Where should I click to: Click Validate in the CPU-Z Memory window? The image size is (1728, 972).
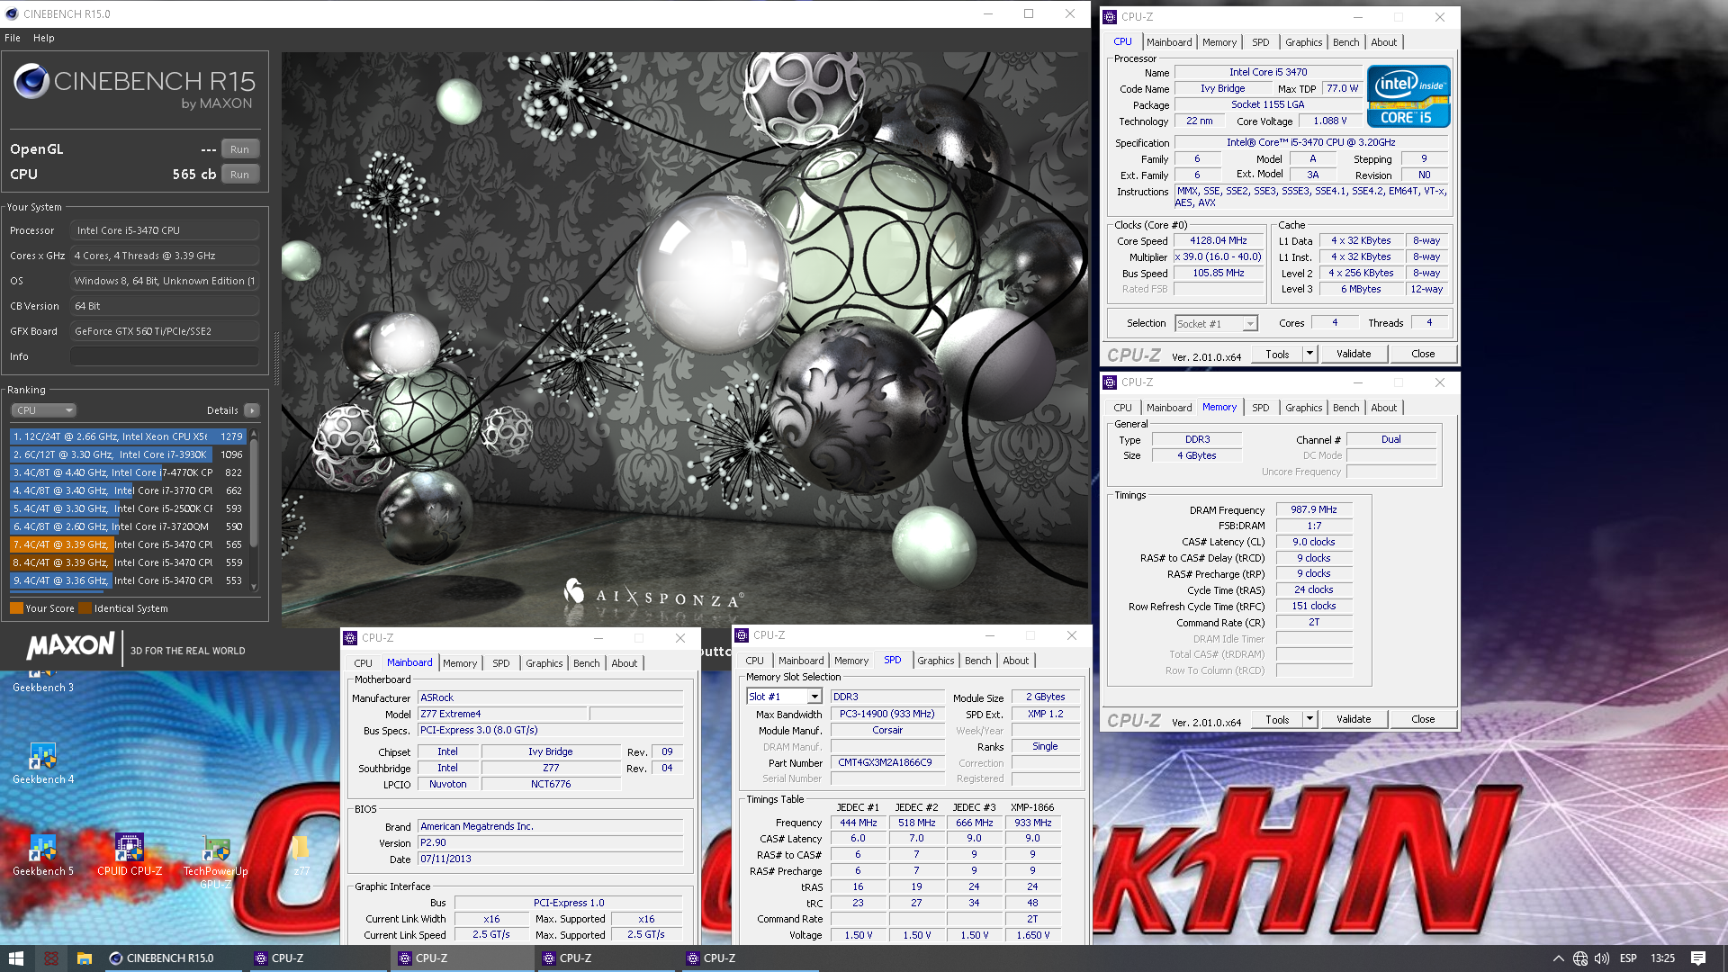click(x=1354, y=719)
